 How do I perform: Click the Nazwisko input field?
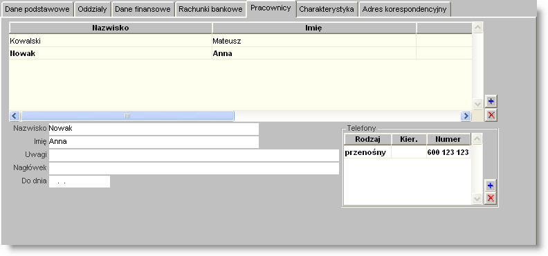click(154, 129)
